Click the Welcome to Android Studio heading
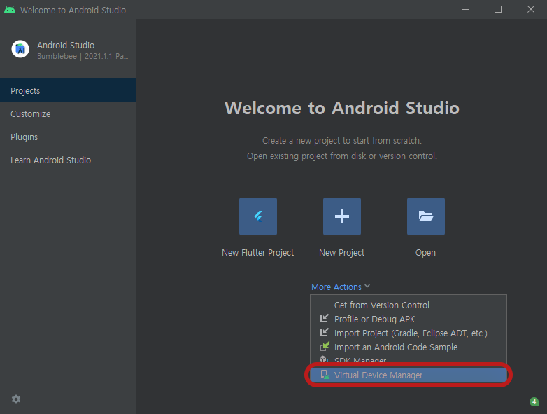Viewport: 547px width, 414px height. pos(342,108)
